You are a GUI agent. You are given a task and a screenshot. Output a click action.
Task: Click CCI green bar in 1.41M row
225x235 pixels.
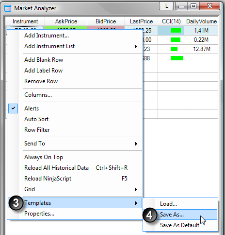click(176, 31)
